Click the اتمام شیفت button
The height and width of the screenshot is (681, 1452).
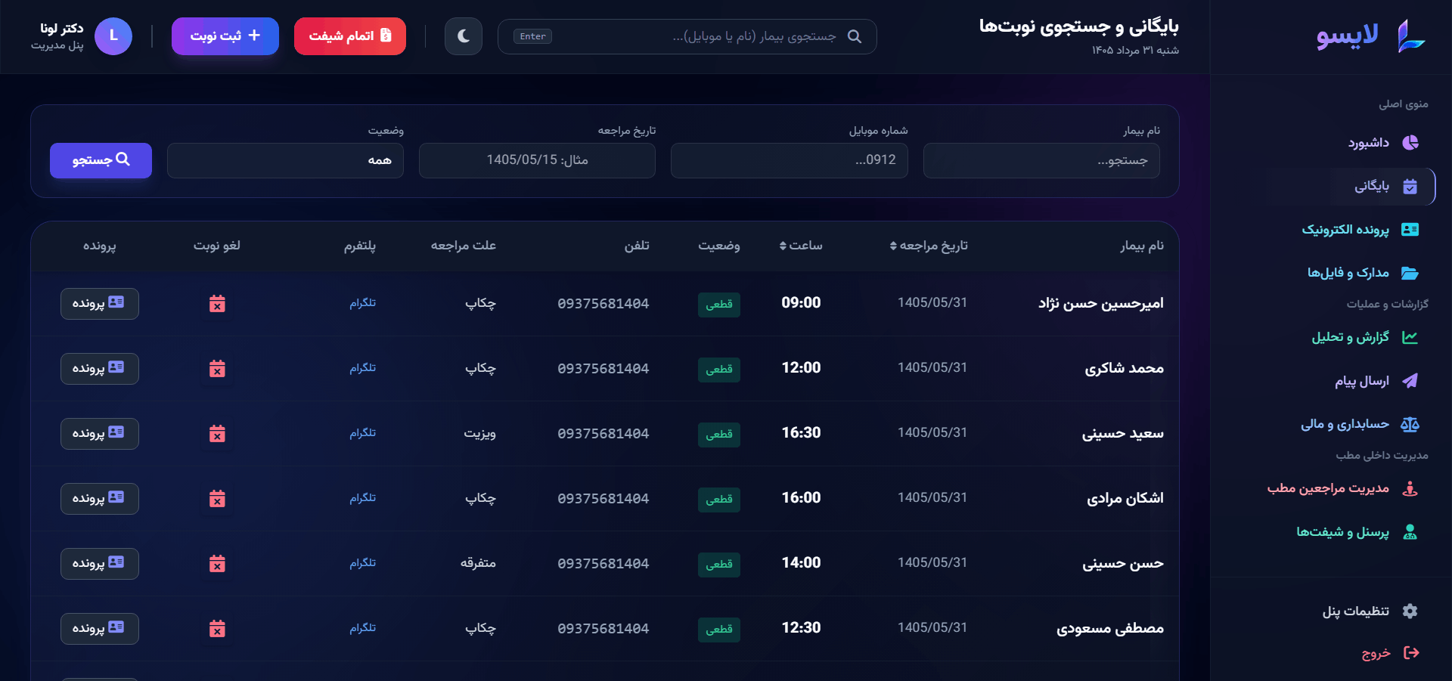point(350,36)
